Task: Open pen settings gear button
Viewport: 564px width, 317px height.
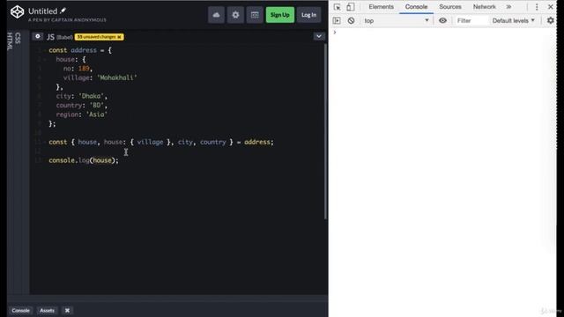Action: point(235,15)
